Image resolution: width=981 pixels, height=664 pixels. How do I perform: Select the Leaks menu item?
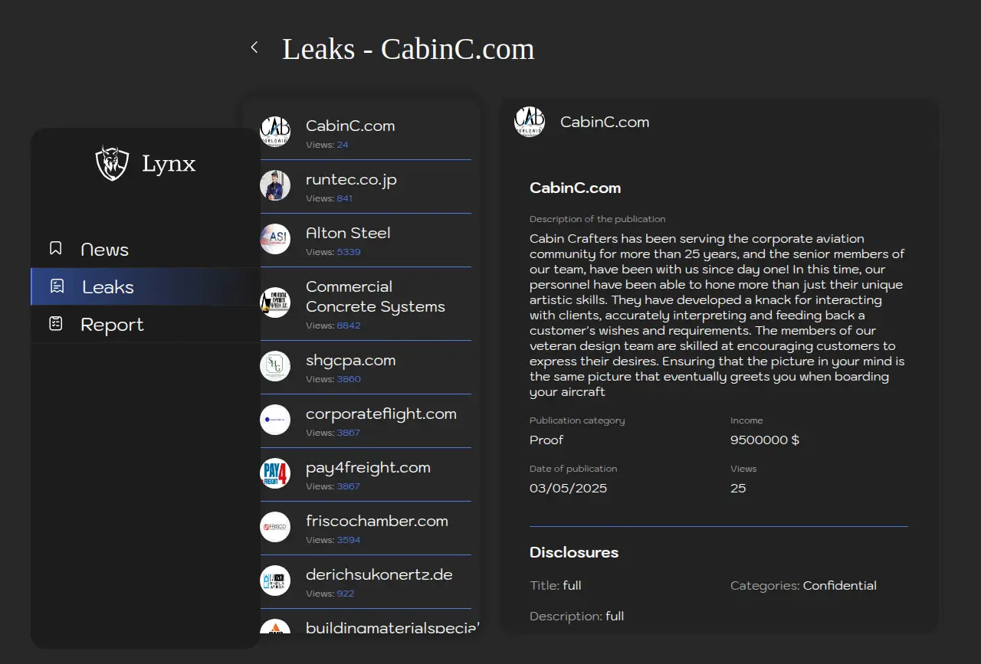[108, 287]
